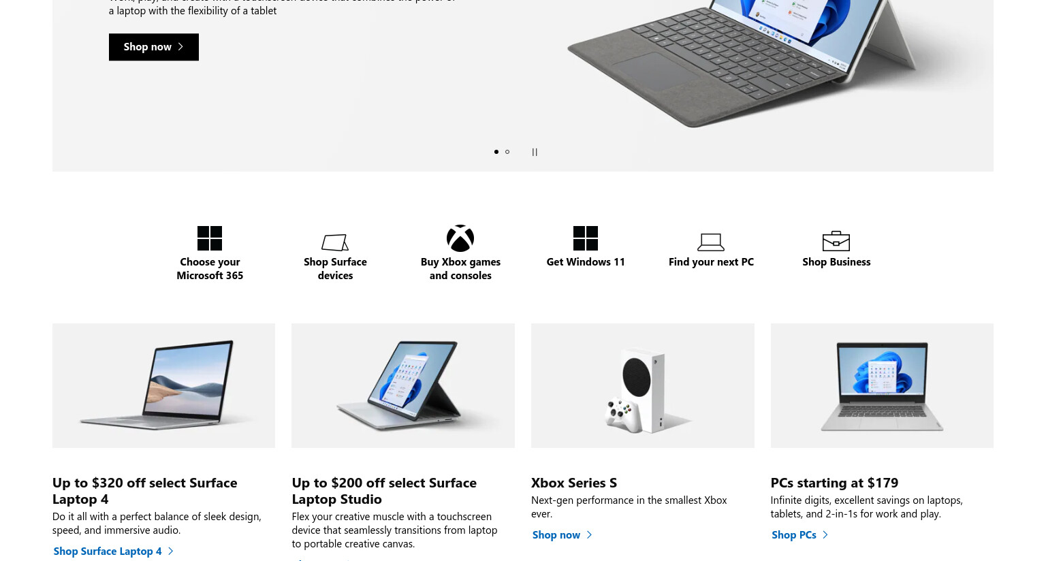1046x561 pixels.
Task: Open the PCs starting at $179 image
Action: (x=882, y=385)
